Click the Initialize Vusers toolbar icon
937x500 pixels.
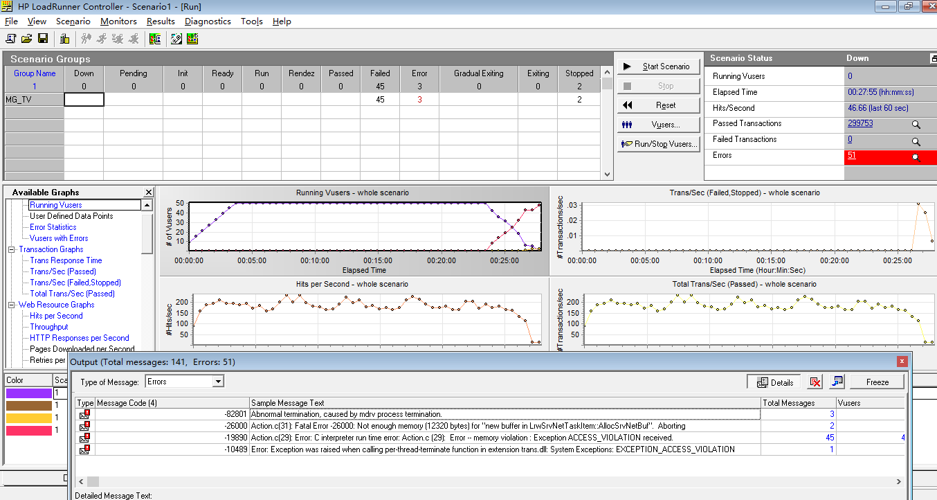[87, 39]
